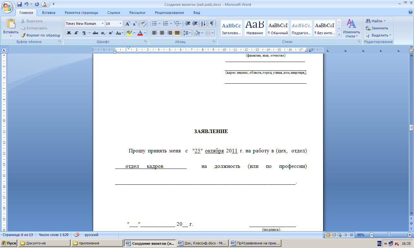
Task: Toggle strikethrough (abc) formatting
Action: coord(95,33)
